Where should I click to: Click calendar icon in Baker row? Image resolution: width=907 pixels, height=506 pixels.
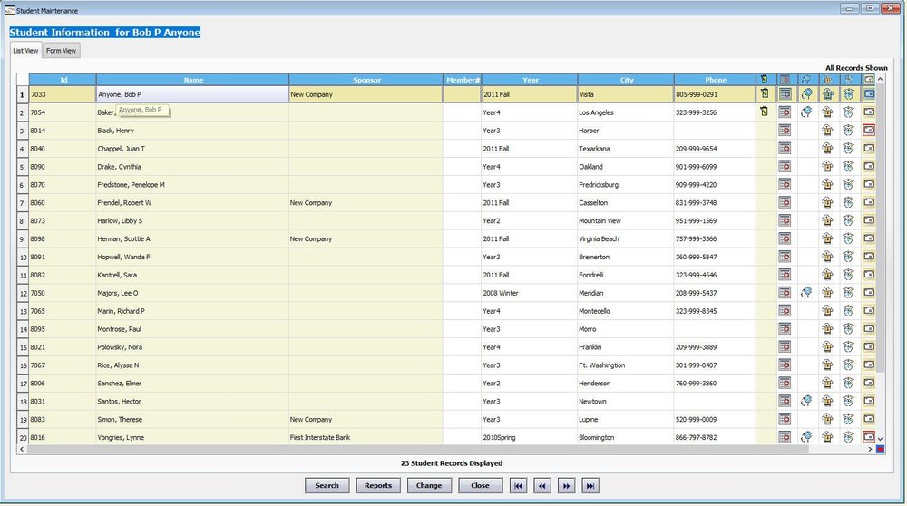pyautogui.click(x=785, y=112)
